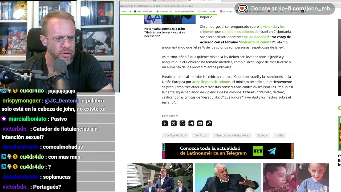Click the paragraph starting 'Paralelamente, al abordar'

coord(228,90)
